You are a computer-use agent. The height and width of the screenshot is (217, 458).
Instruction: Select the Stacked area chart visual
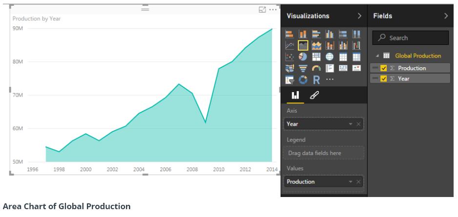pos(316,45)
